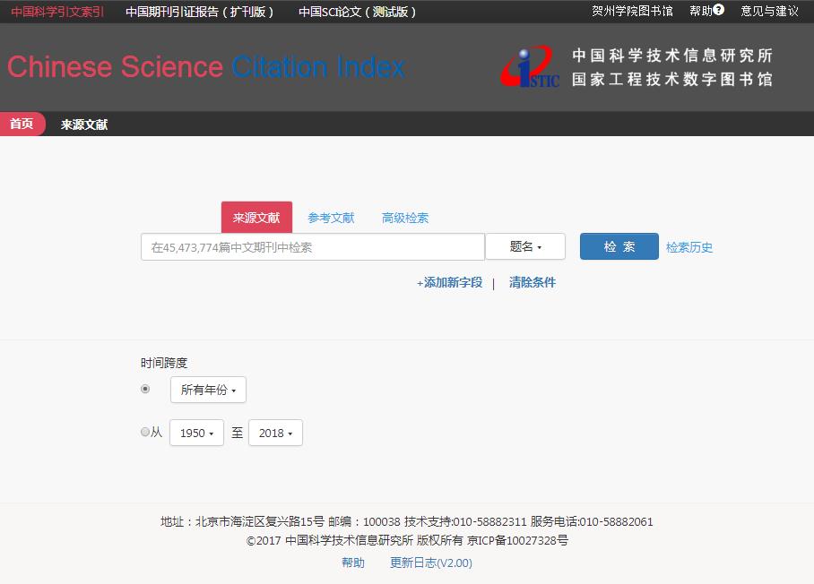Viewport: 814px width, 584px height.
Task: Click +添加新字段 to add a field
Action: point(449,283)
